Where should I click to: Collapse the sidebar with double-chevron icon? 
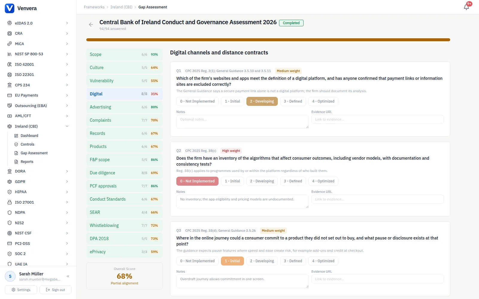pos(68,276)
